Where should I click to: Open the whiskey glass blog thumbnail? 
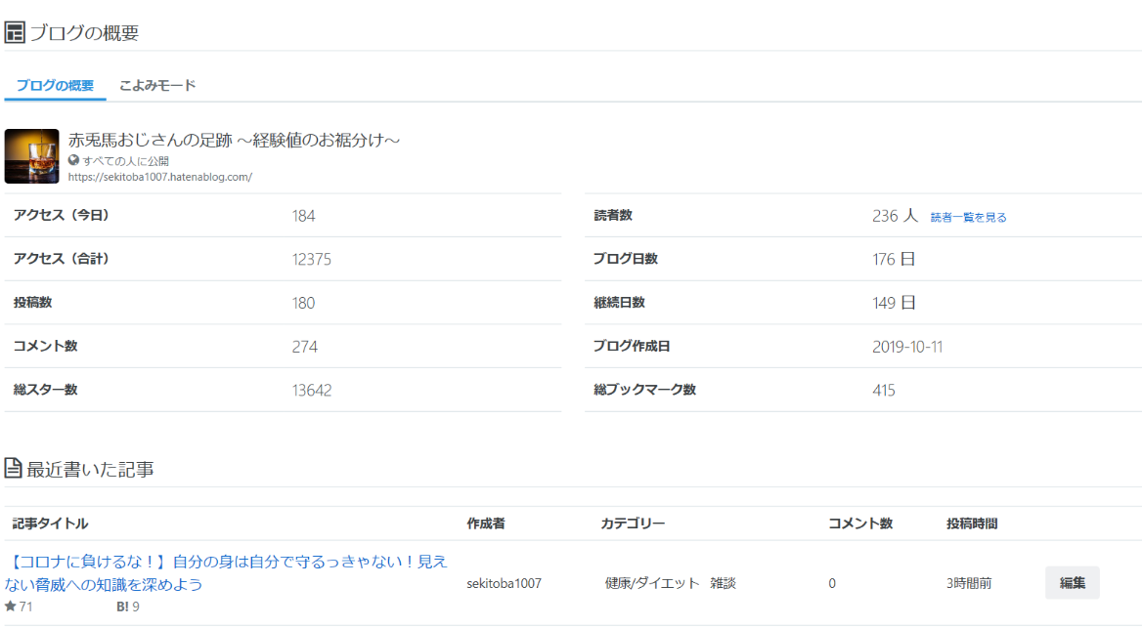click(x=32, y=156)
